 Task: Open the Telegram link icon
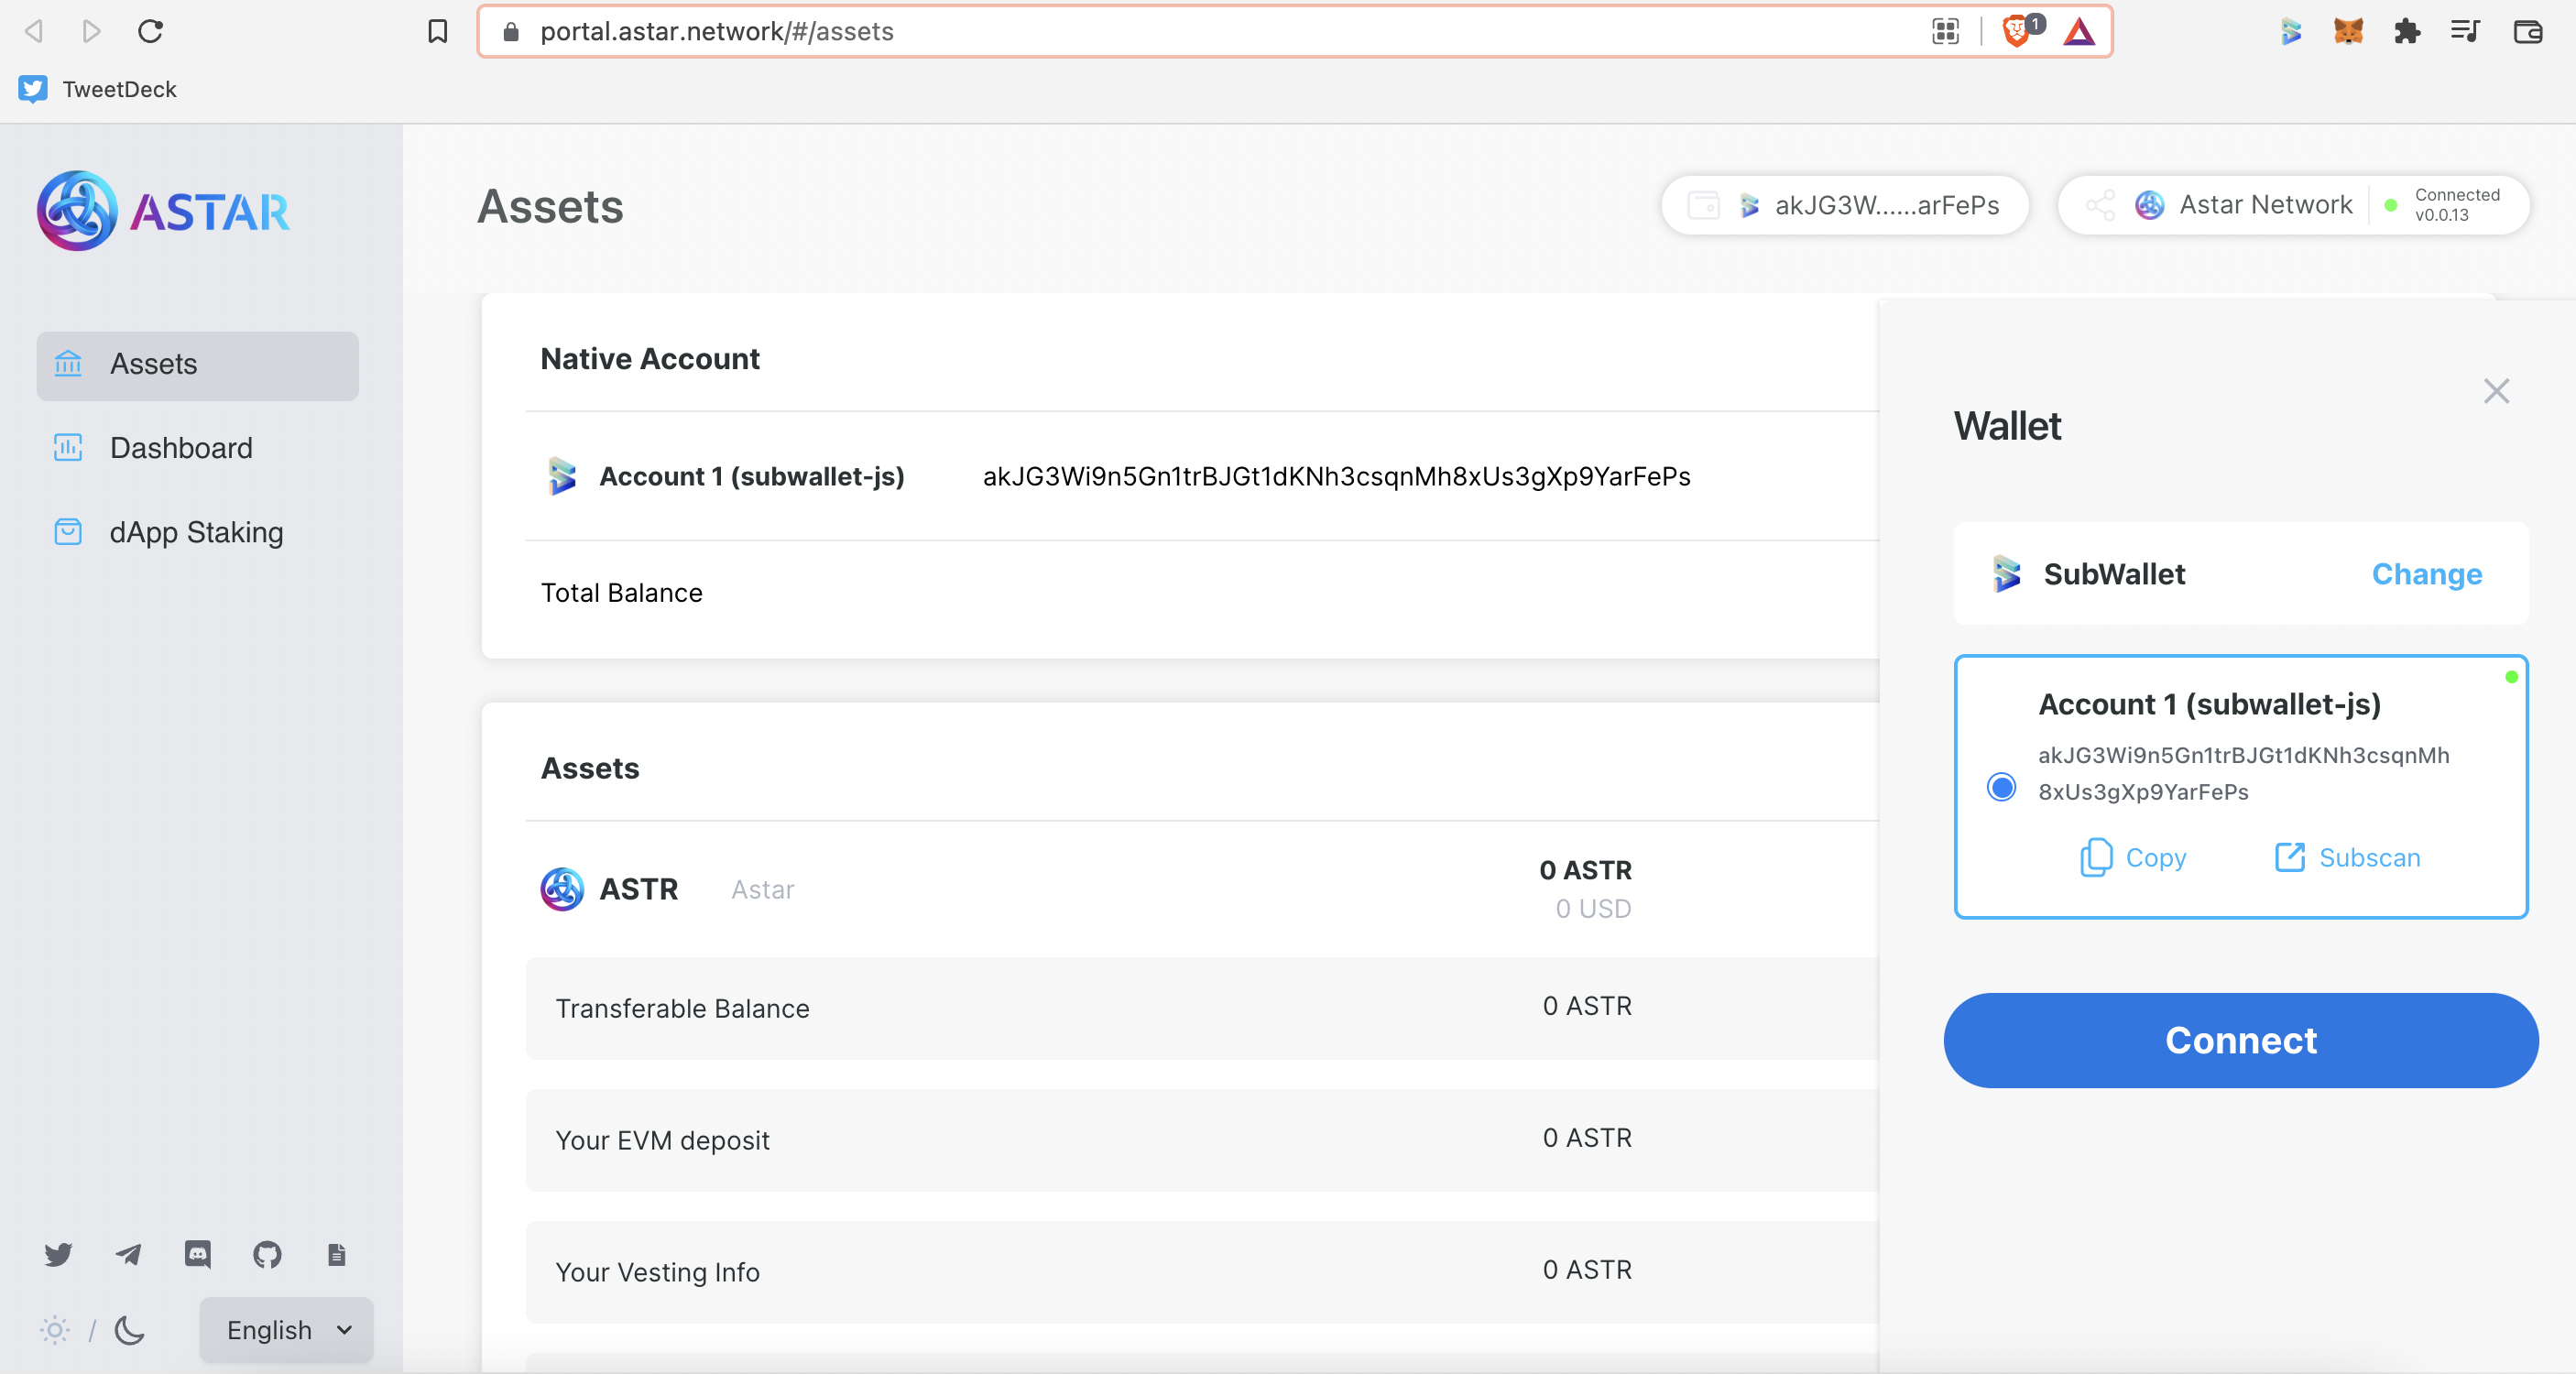128,1254
